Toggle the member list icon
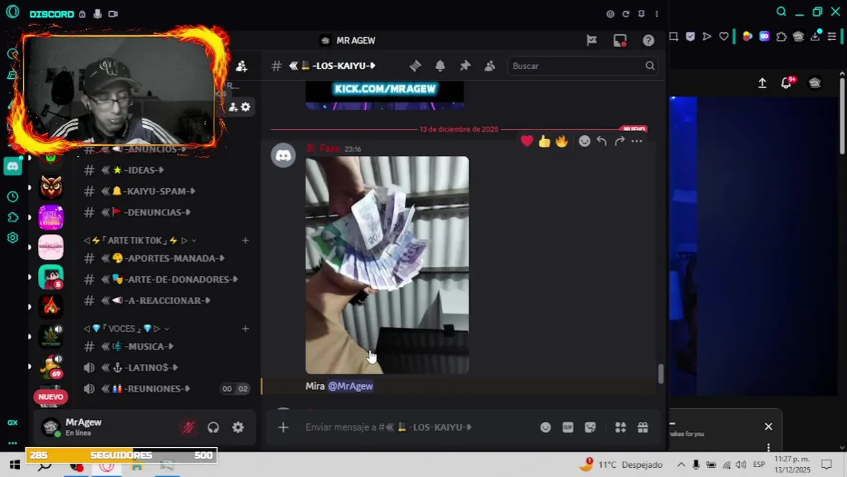847x477 pixels. point(490,66)
